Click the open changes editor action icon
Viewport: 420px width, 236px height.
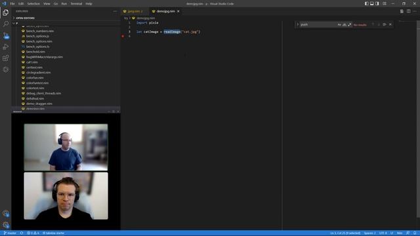402,11
